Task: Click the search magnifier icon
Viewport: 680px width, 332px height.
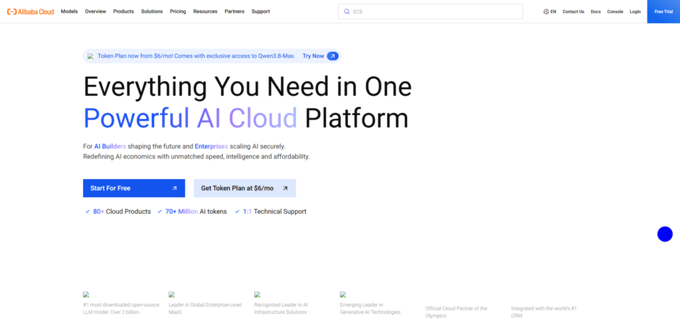Action: pyautogui.click(x=347, y=12)
